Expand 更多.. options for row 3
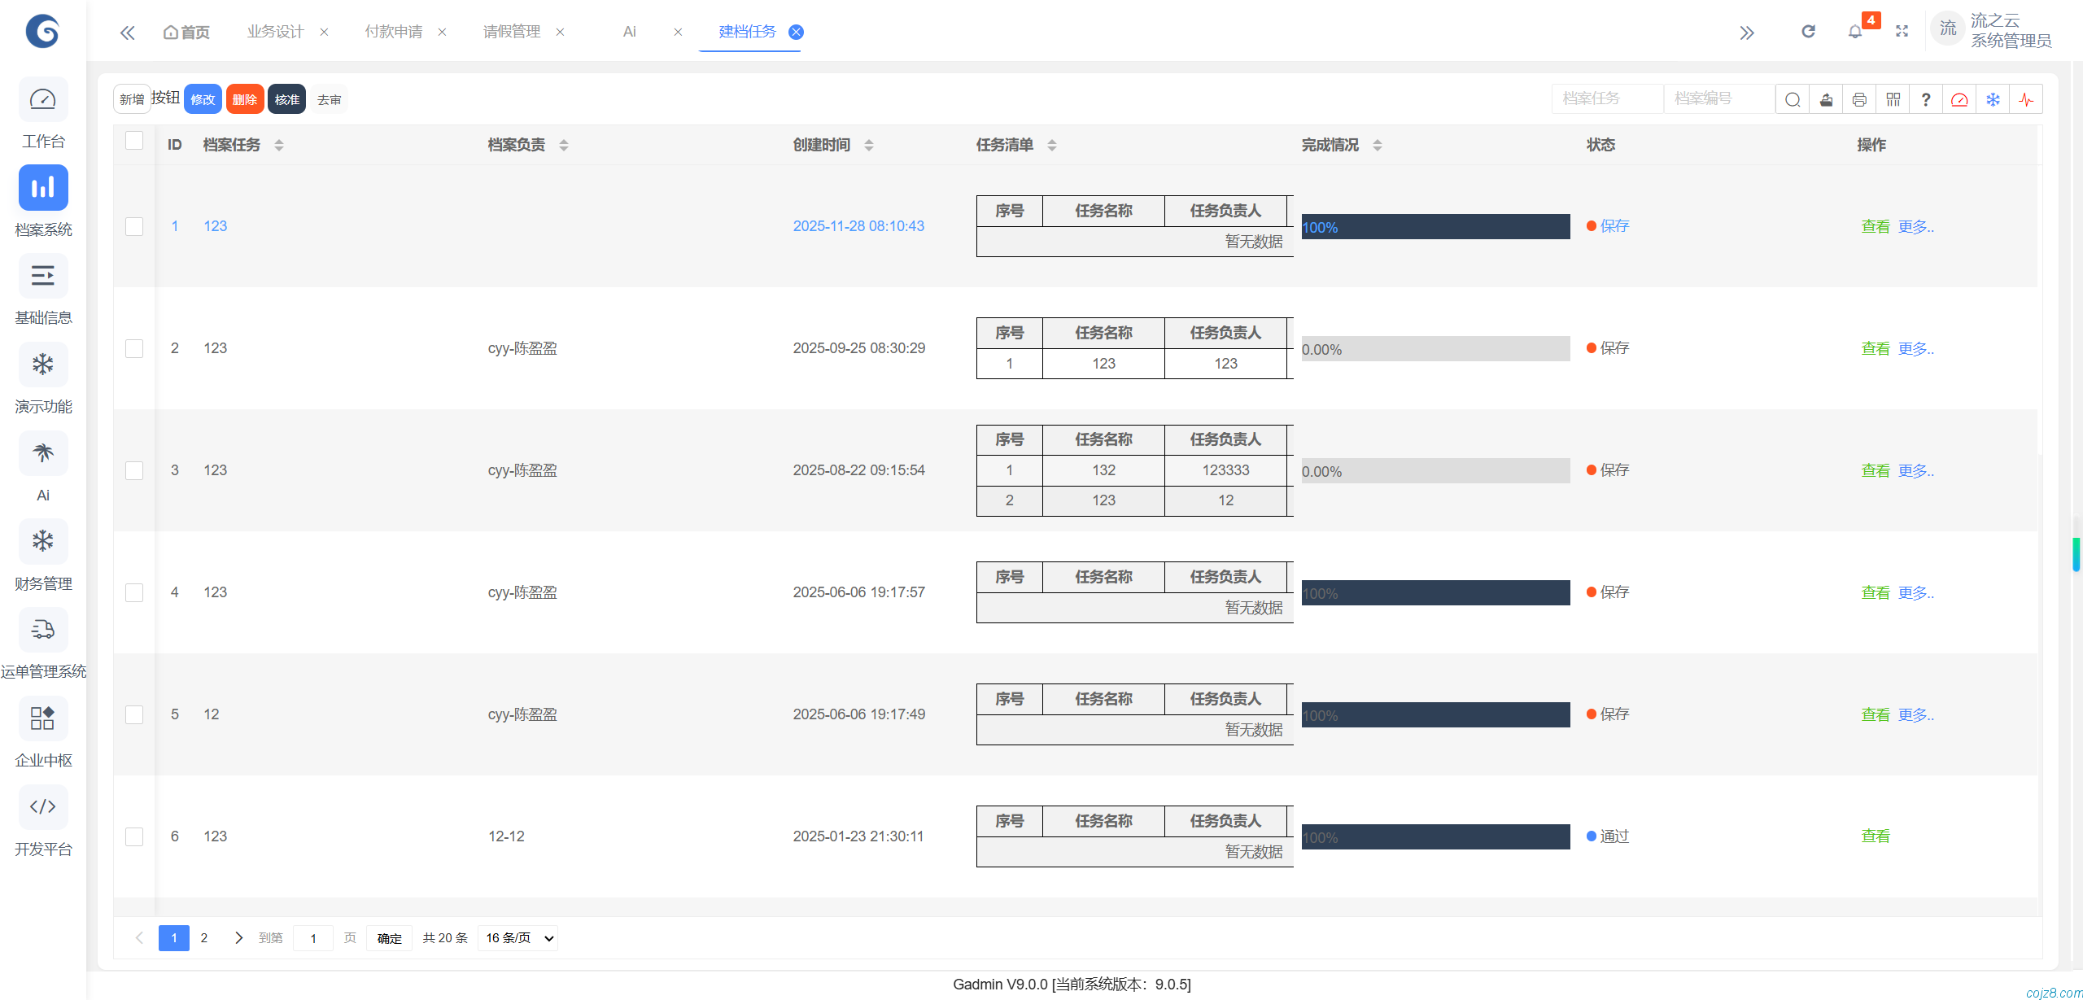2083x1000 pixels. coord(1915,470)
